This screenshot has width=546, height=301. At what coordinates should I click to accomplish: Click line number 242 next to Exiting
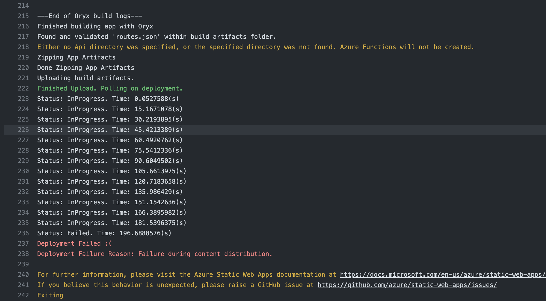click(x=23, y=295)
